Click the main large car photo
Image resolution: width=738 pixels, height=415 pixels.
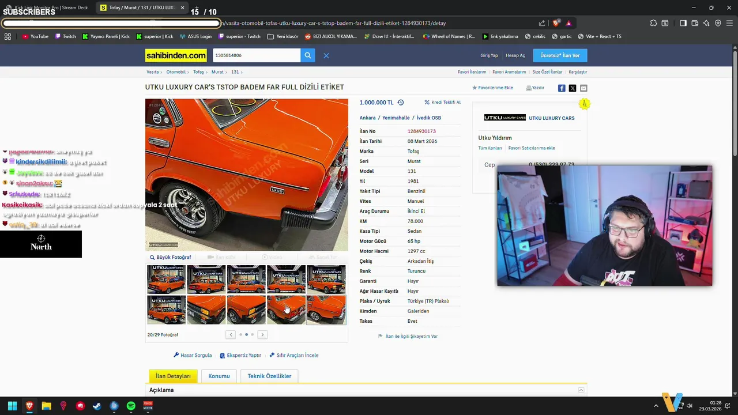click(247, 175)
